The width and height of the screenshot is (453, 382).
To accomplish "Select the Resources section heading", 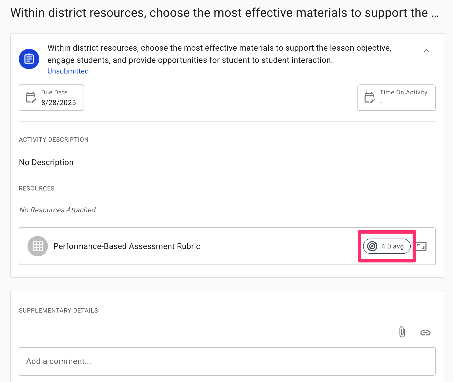I will click(x=36, y=188).
